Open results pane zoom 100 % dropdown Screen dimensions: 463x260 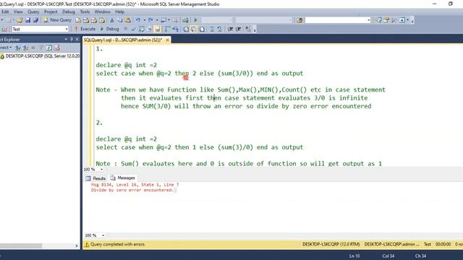tap(103, 235)
